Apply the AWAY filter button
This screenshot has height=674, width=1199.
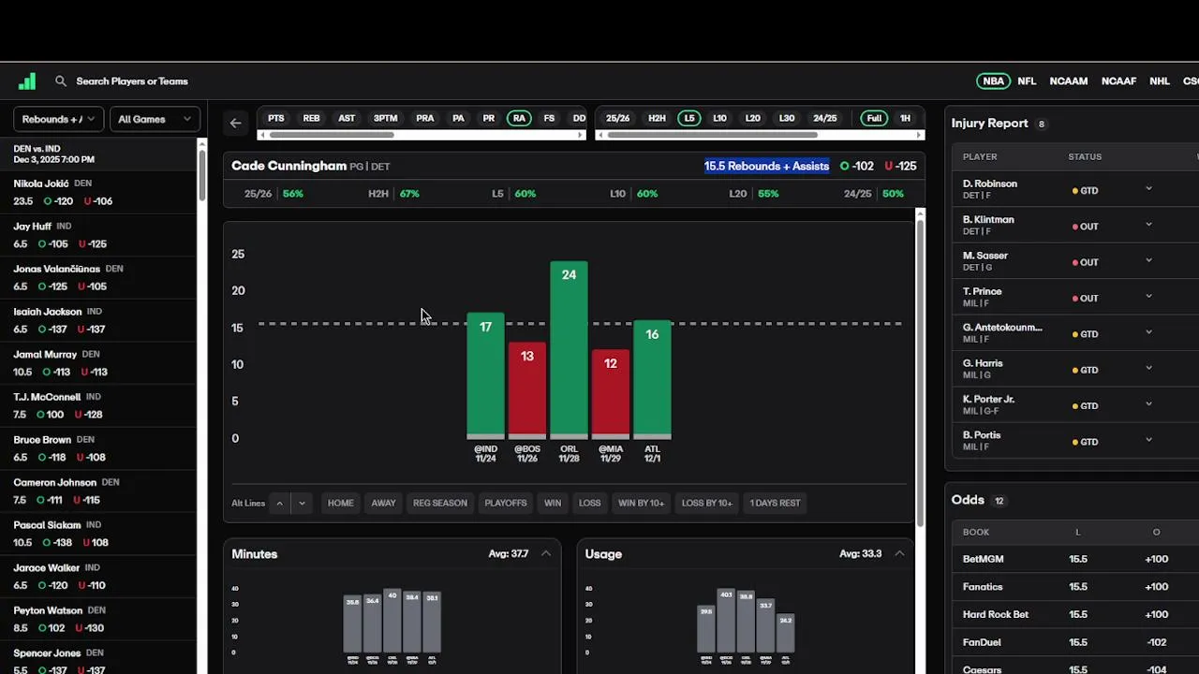[x=384, y=503]
